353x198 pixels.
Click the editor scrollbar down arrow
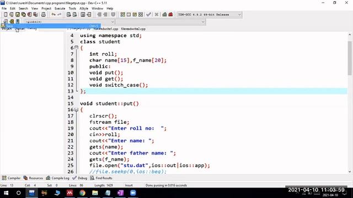click(x=350, y=172)
